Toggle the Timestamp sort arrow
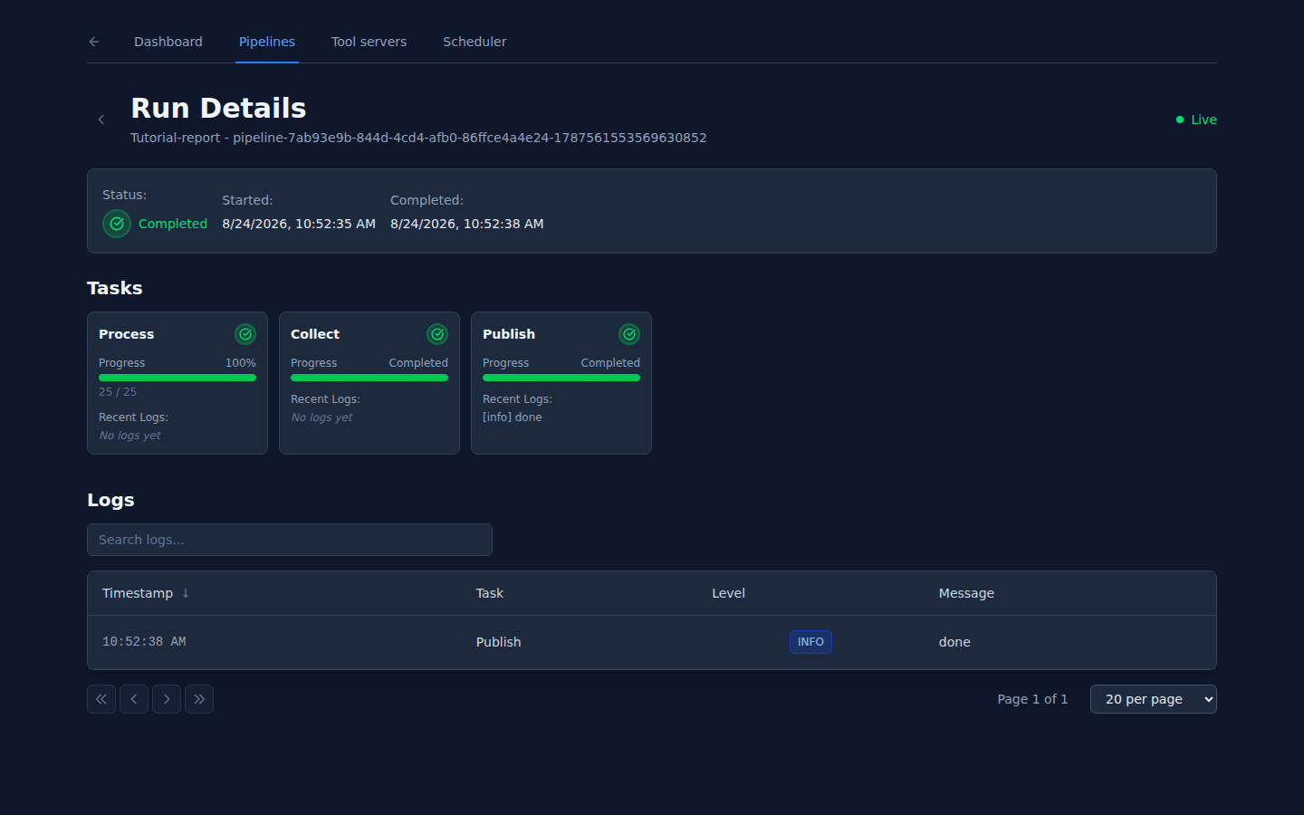The image size is (1304, 815). point(186,593)
